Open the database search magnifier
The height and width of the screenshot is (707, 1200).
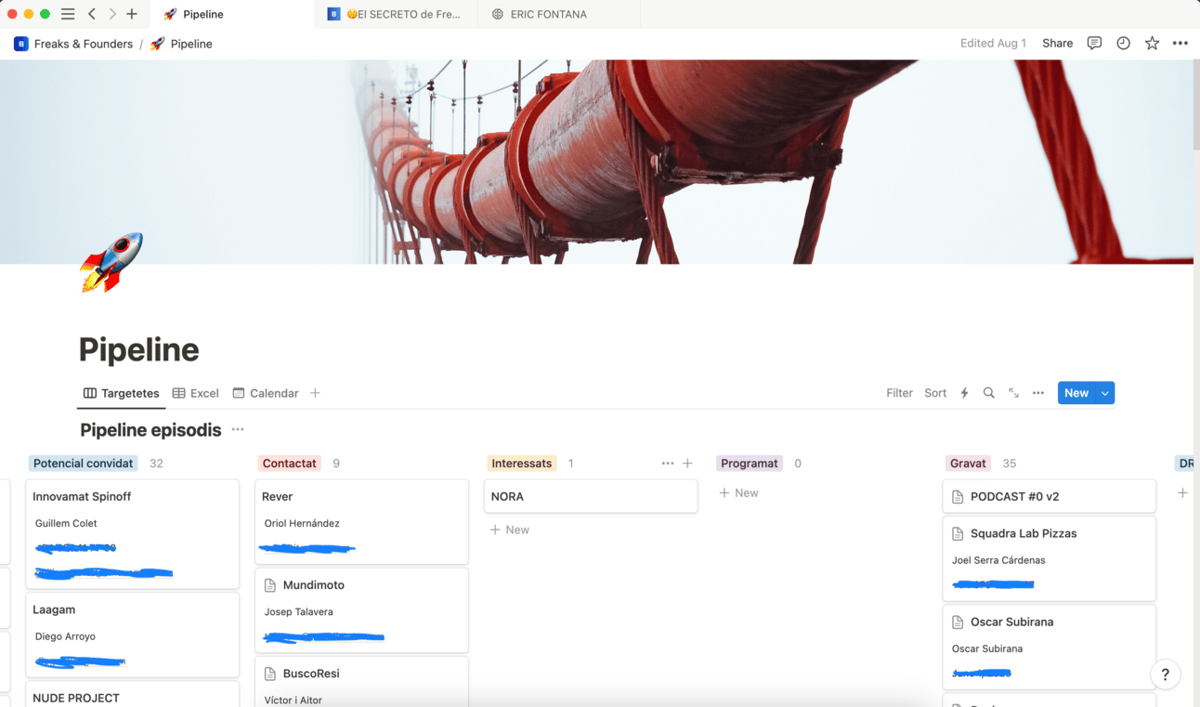click(989, 393)
